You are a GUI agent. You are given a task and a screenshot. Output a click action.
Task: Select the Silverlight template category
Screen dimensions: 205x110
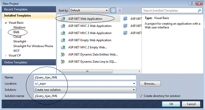20,42
